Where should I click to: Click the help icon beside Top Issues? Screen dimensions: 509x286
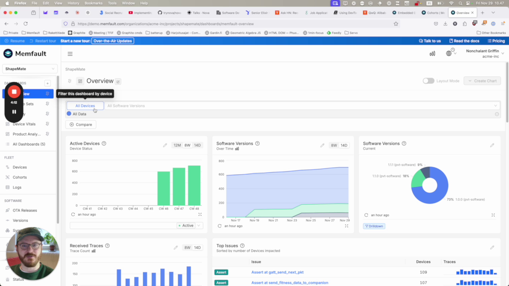click(x=242, y=246)
